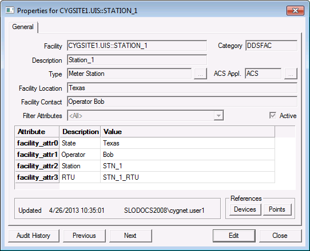Click the Type field showing Meter Station
310x251 pixels.
click(129, 74)
